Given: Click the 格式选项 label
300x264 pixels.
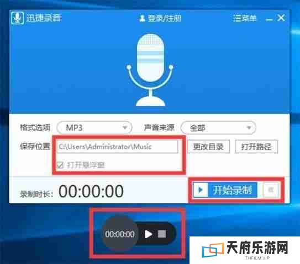Looking at the screenshot, I should click(35, 127).
